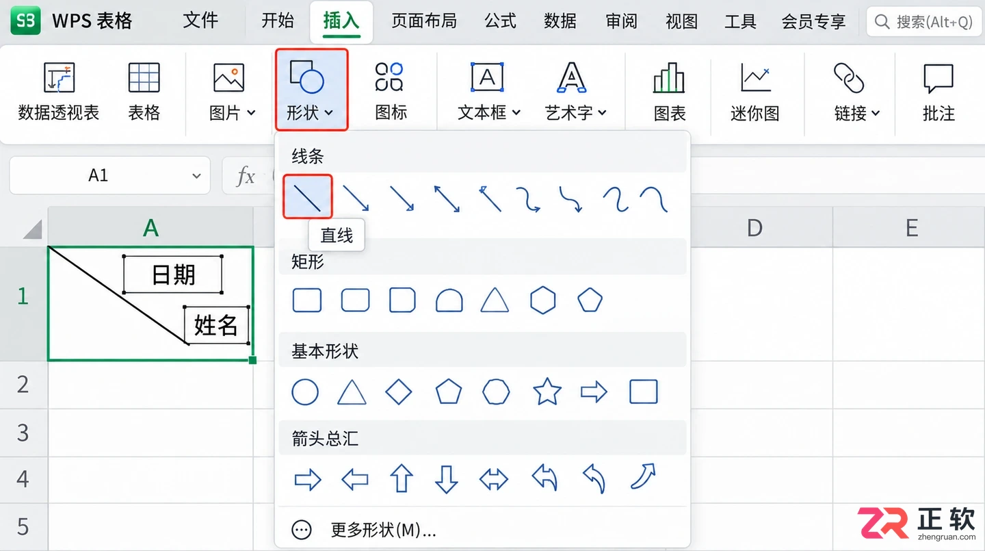Choose the down arrow block shape
Viewport: 985px width, 551px height.
tap(447, 478)
